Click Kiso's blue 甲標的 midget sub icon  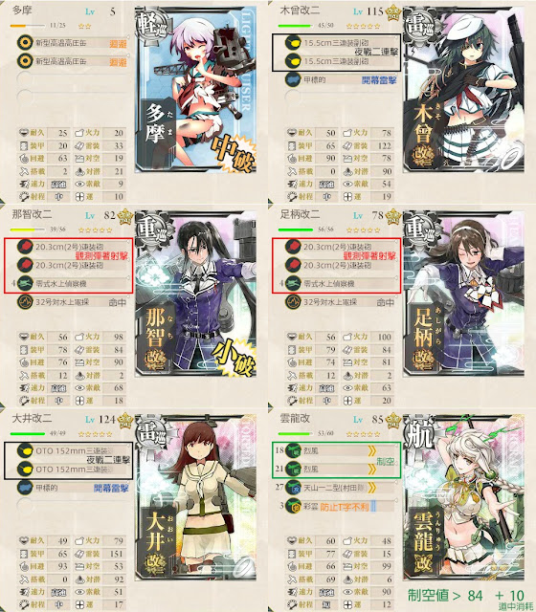293,79
